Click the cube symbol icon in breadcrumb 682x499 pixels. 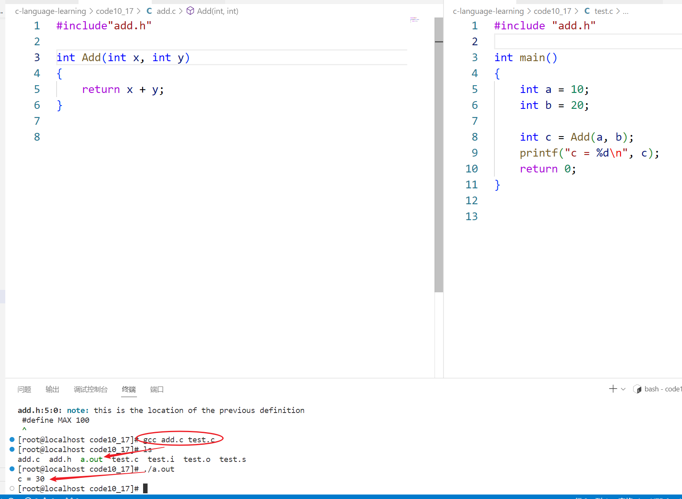(190, 11)
